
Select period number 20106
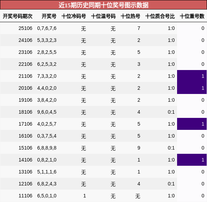click(x=25, y=88)
